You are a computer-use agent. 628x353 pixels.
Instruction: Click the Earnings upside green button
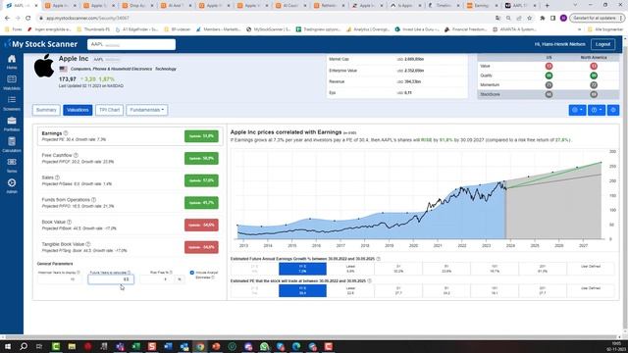tap(201, 136)
